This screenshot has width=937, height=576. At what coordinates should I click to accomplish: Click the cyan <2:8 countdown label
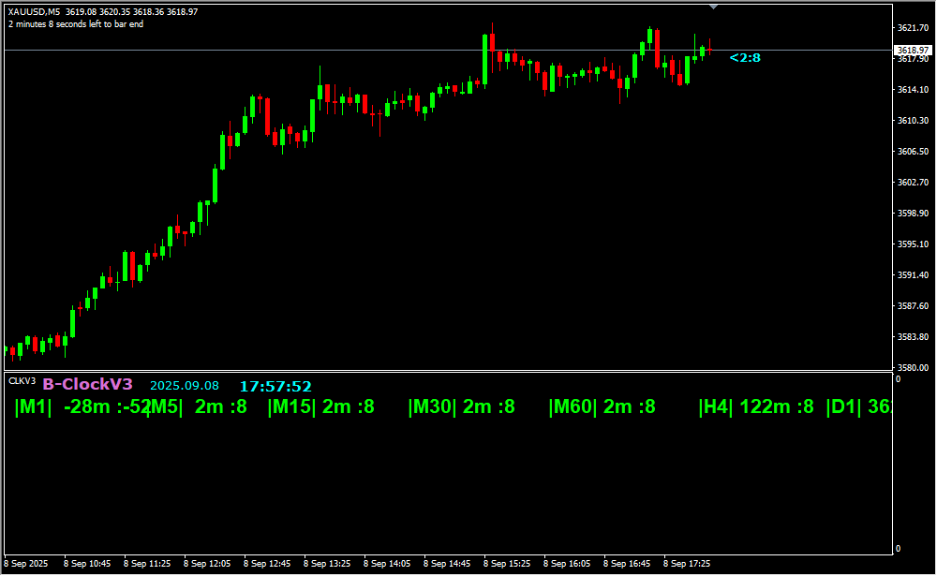click(x=745, y=58)
